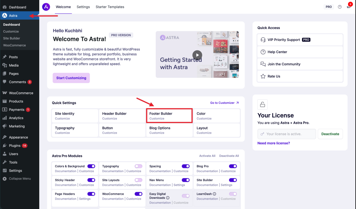
Task: Click the license key input field
Action: click(286, 134)
